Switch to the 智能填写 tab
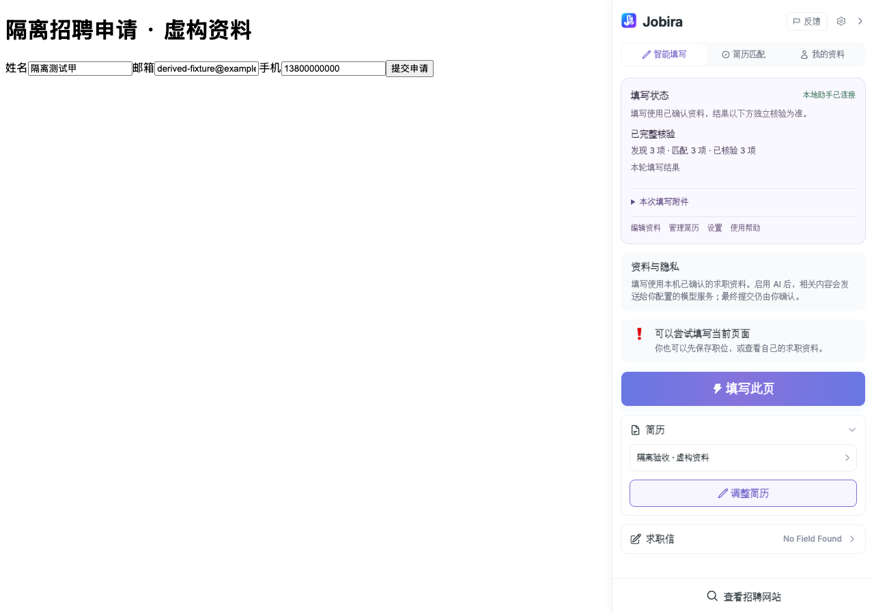Viewport: 874px width, 614px height. coord(664,55)
